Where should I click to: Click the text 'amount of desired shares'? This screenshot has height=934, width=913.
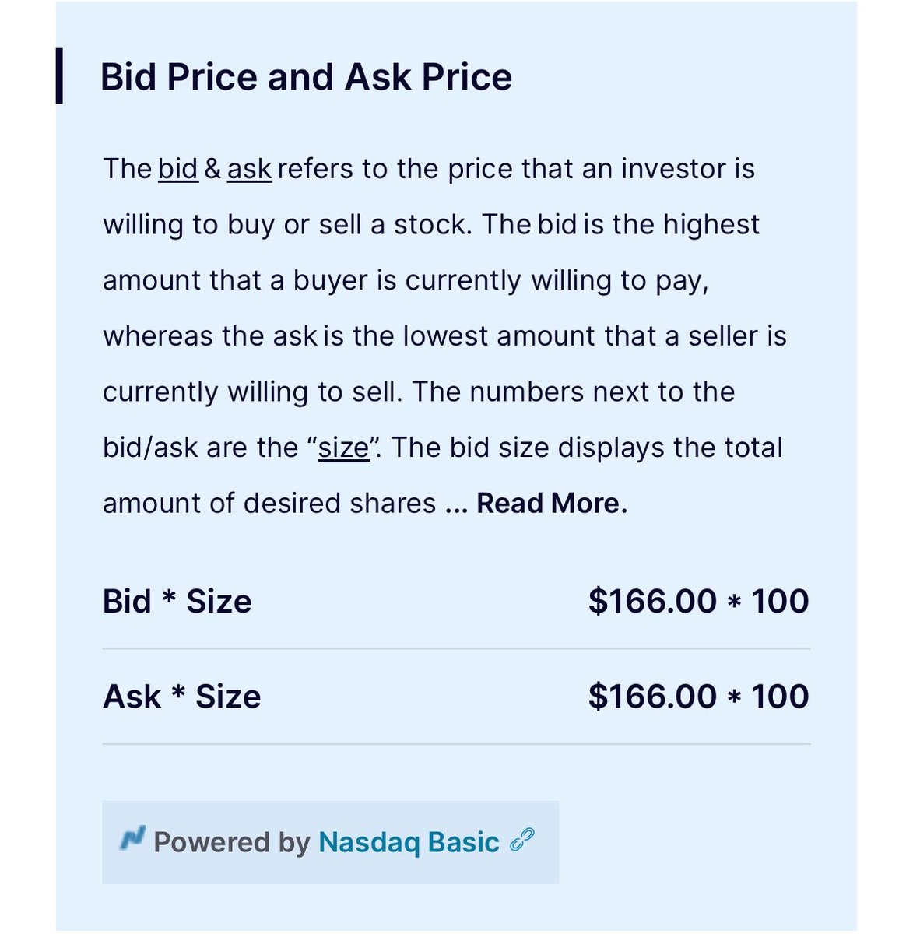pyautogui.click(x=269, y=504)
